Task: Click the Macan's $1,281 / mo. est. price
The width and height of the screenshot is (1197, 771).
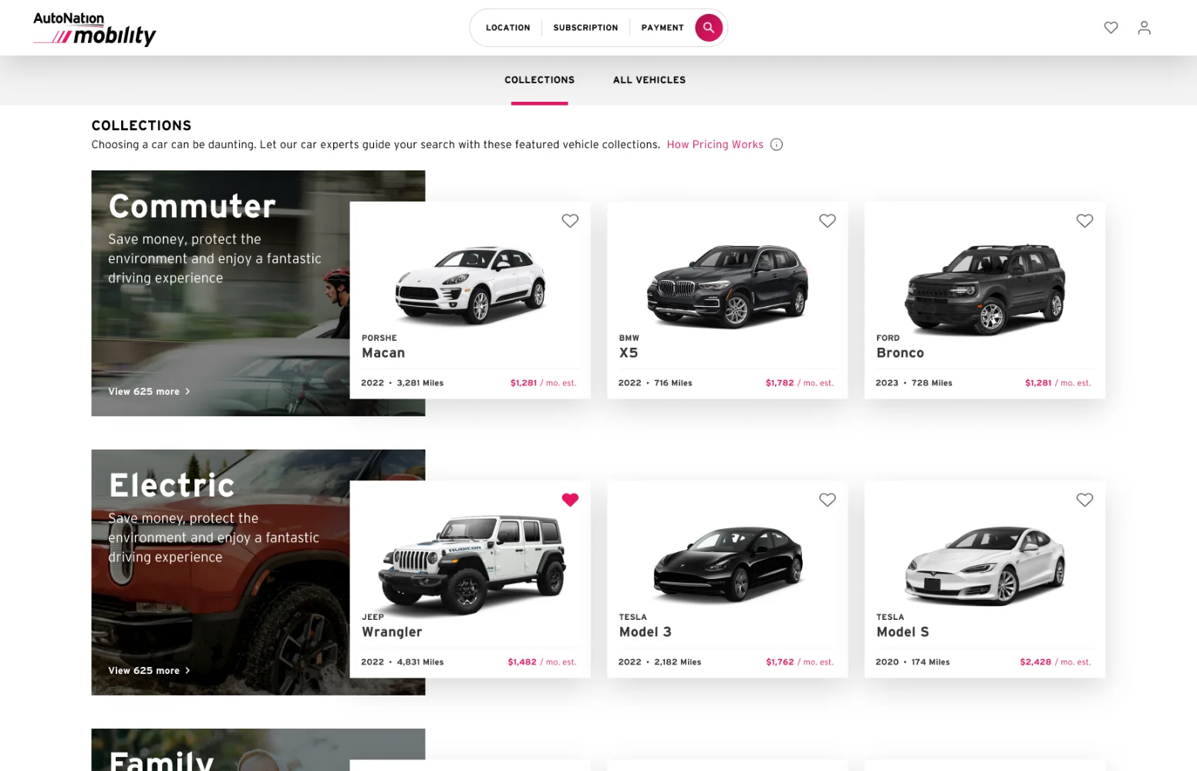Action: pyautogui.click(x=543, y=383)
